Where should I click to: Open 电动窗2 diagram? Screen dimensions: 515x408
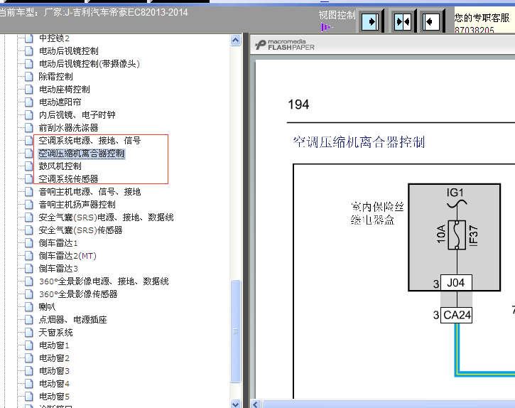[54, 358]
